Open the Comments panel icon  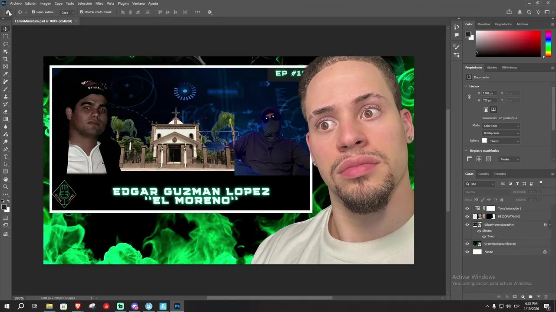coord(457,35)
